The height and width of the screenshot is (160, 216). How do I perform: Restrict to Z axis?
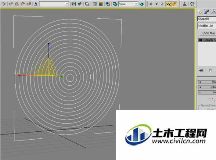click(x=162, y=4)
